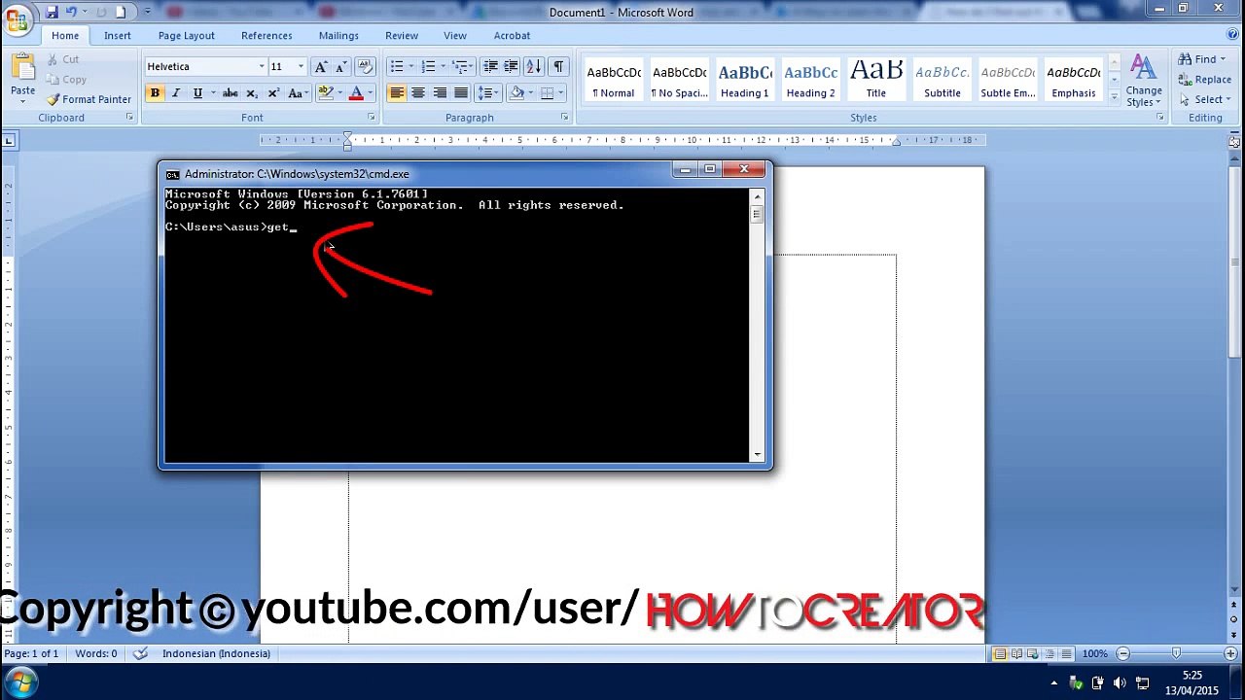Open the References tab
This screenshot has width=1245, height=700.
pos(267,36)
